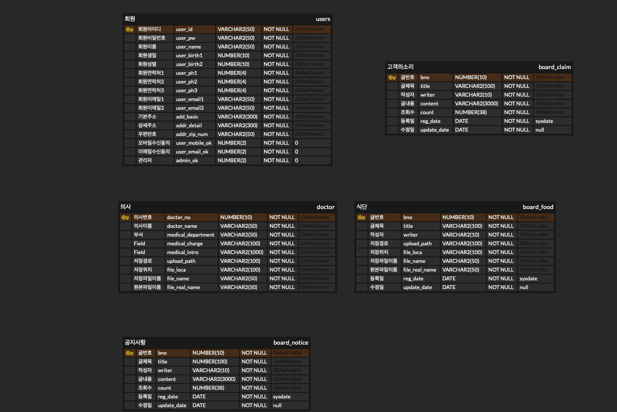Click the key icon in board_food table
Image resolution: width=617 pixels, height=412 pixels.
tap(362, 217)
